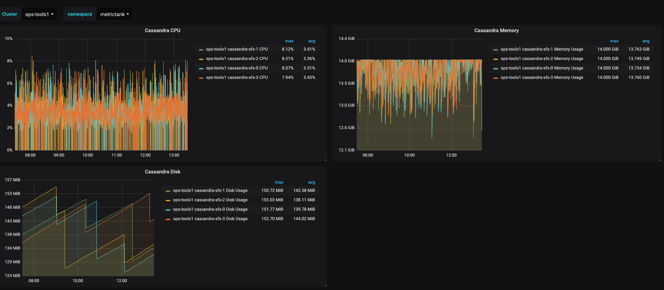
Task: Click blue series icon for cassandra-sfs-0 Memory Usage
Action: click(x=496, y=69)
